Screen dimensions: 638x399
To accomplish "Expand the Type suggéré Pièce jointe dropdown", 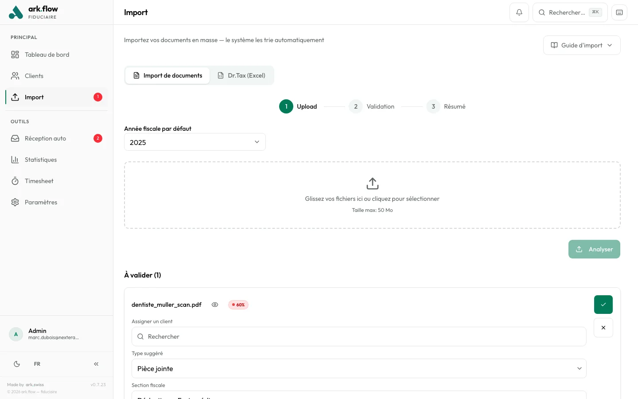I will tap(359, 368).
